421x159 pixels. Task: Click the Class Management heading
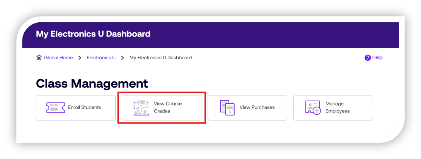pos(92,84)
